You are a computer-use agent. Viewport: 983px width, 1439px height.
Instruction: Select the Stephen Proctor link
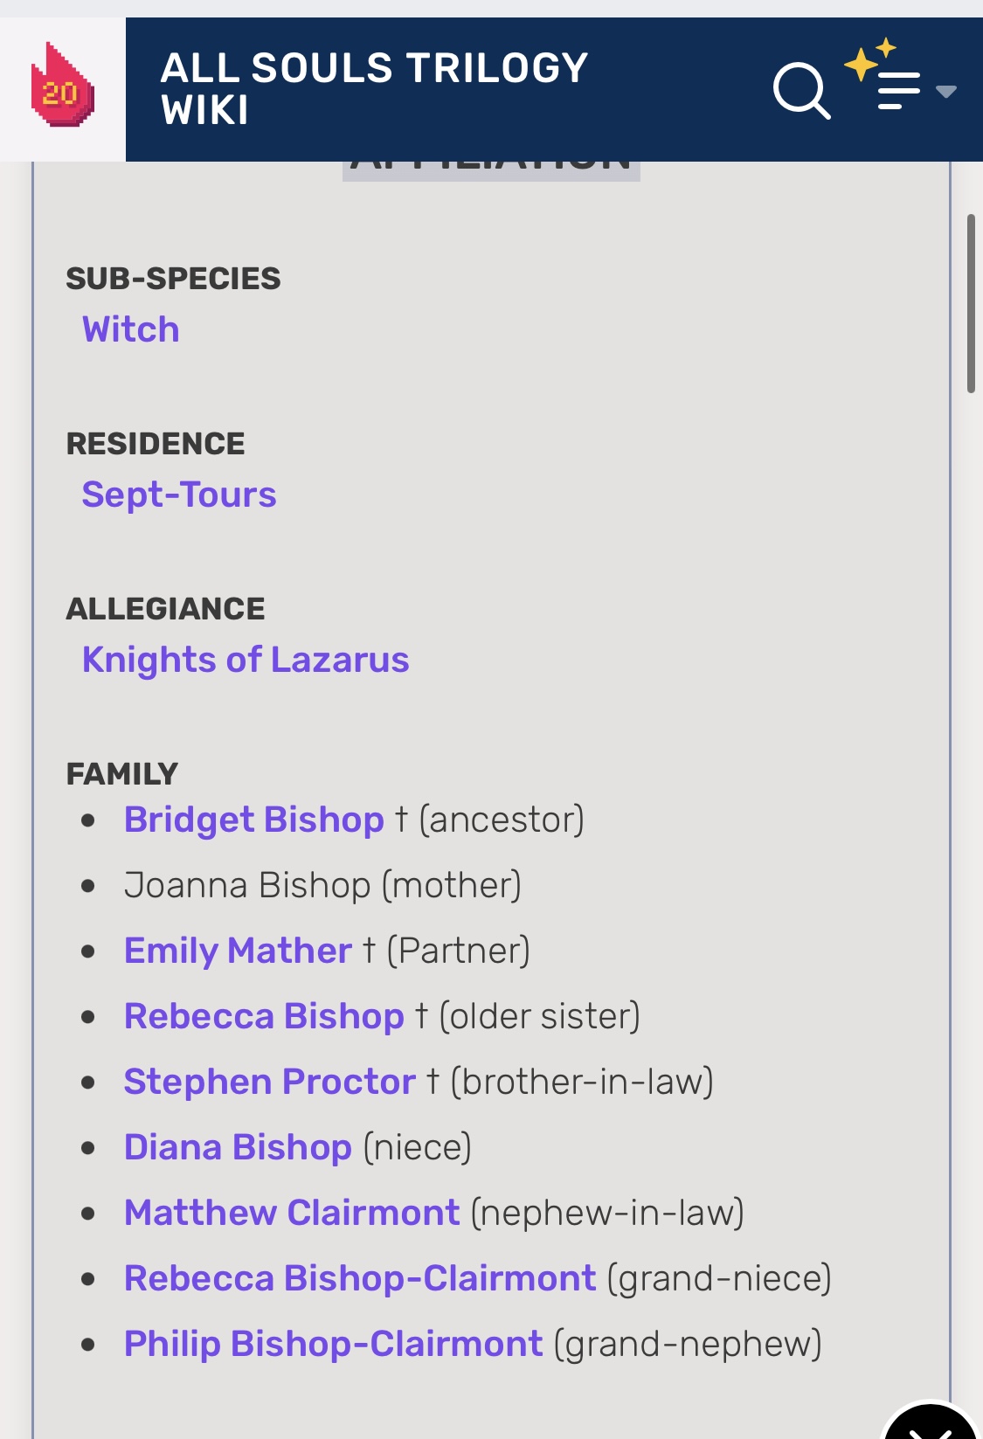tap(269, 1082)
